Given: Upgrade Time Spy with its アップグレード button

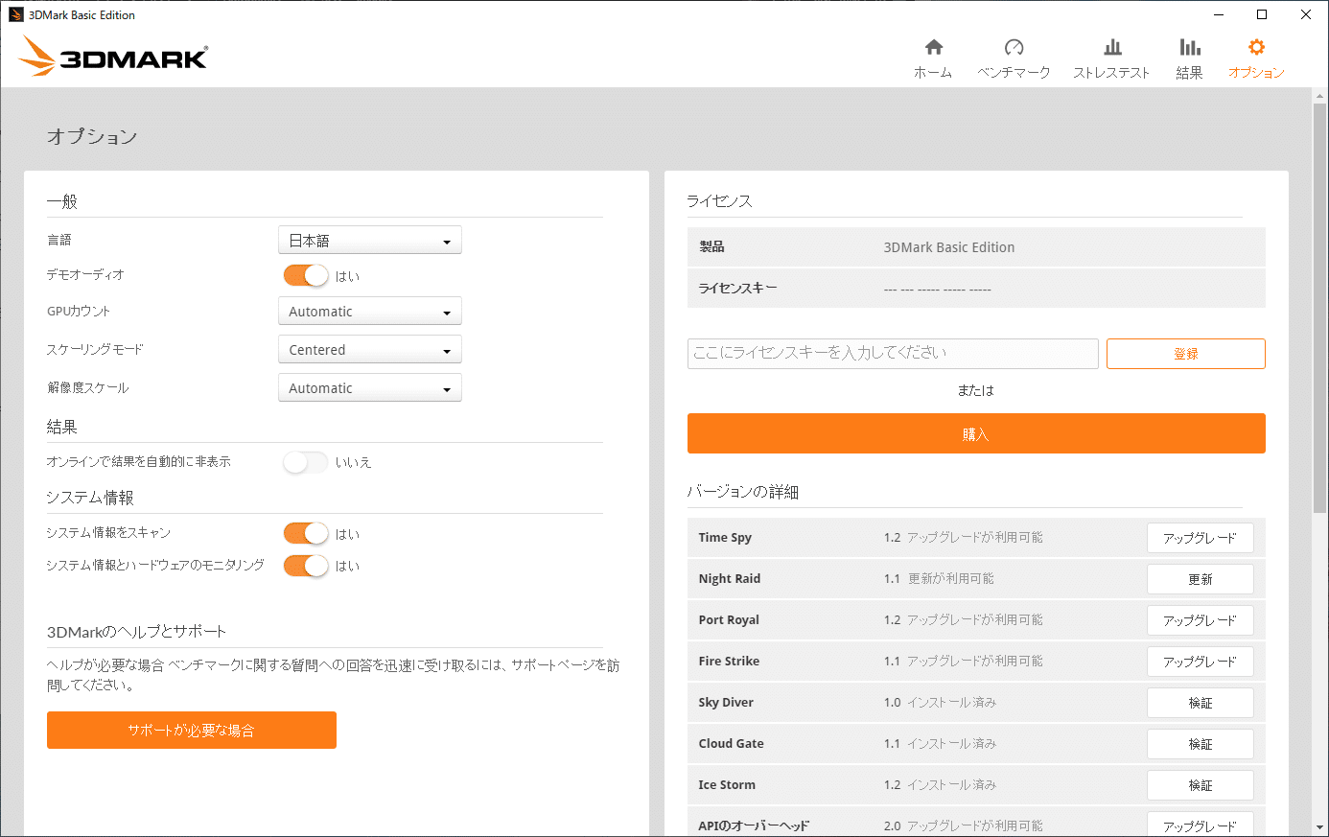Looking at the screenshot, I should pos(1201,538).
